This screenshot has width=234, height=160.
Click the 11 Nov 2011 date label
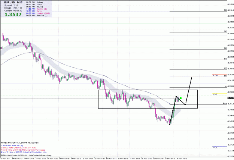(x=5, y=159)
